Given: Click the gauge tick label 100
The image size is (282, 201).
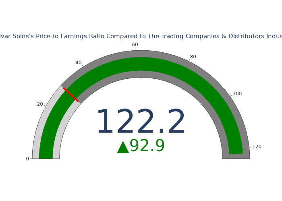Looking at the screenshot, I should pos(237,94).
